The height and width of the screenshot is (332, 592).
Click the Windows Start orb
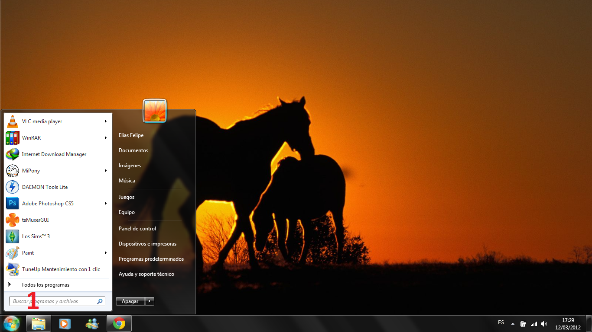pyautogui.click(x=12, y=323)
